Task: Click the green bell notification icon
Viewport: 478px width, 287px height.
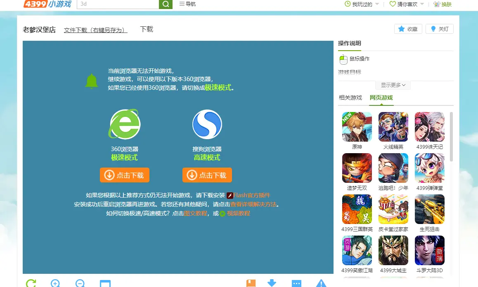Action: coord(92,81)
